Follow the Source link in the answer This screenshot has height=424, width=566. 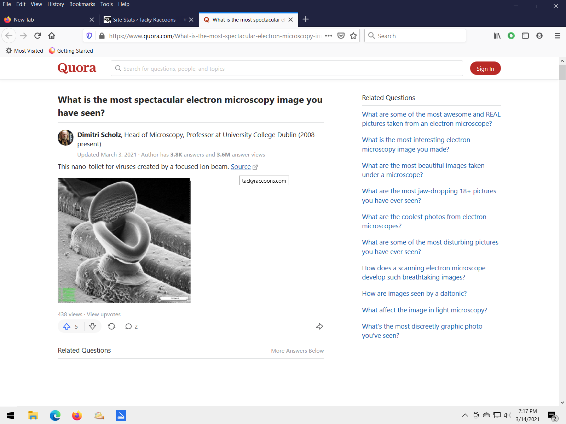click(x=241, y=167)
